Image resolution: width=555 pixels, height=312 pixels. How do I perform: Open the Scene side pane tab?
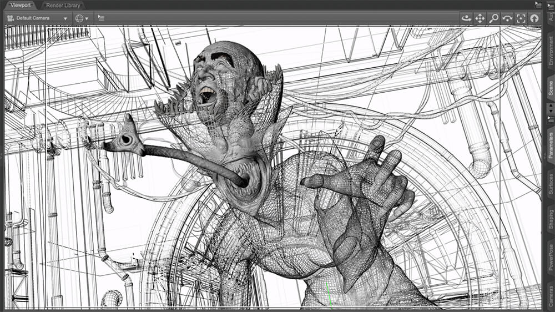[x=551, y=88]
